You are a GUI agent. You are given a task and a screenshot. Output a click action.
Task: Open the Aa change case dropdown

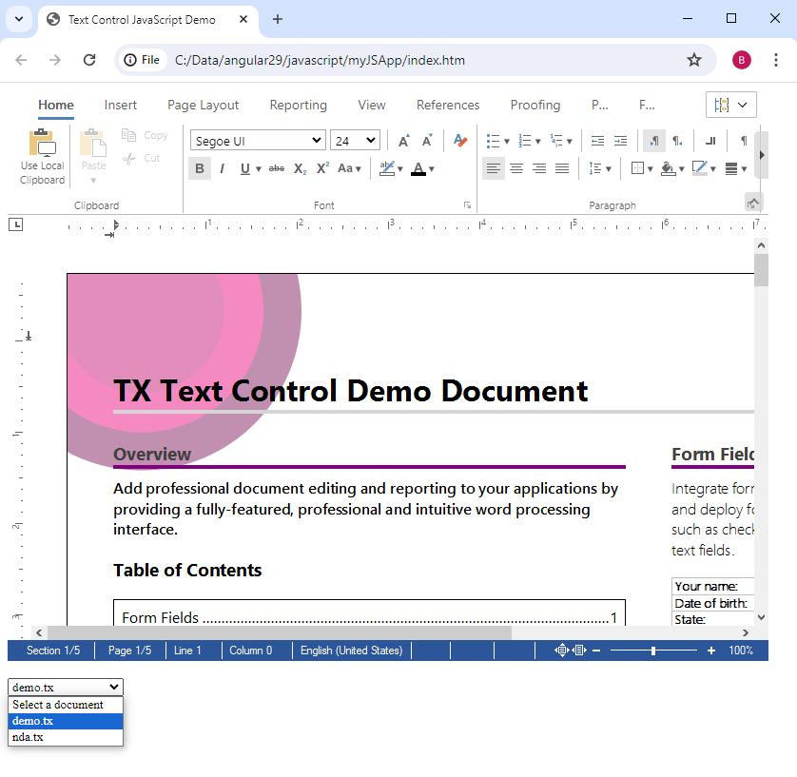click(x=350, y=168)
